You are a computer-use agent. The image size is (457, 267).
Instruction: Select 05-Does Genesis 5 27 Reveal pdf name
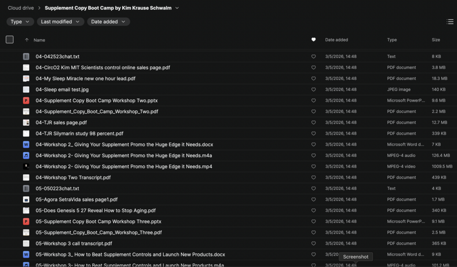point(96,210)
